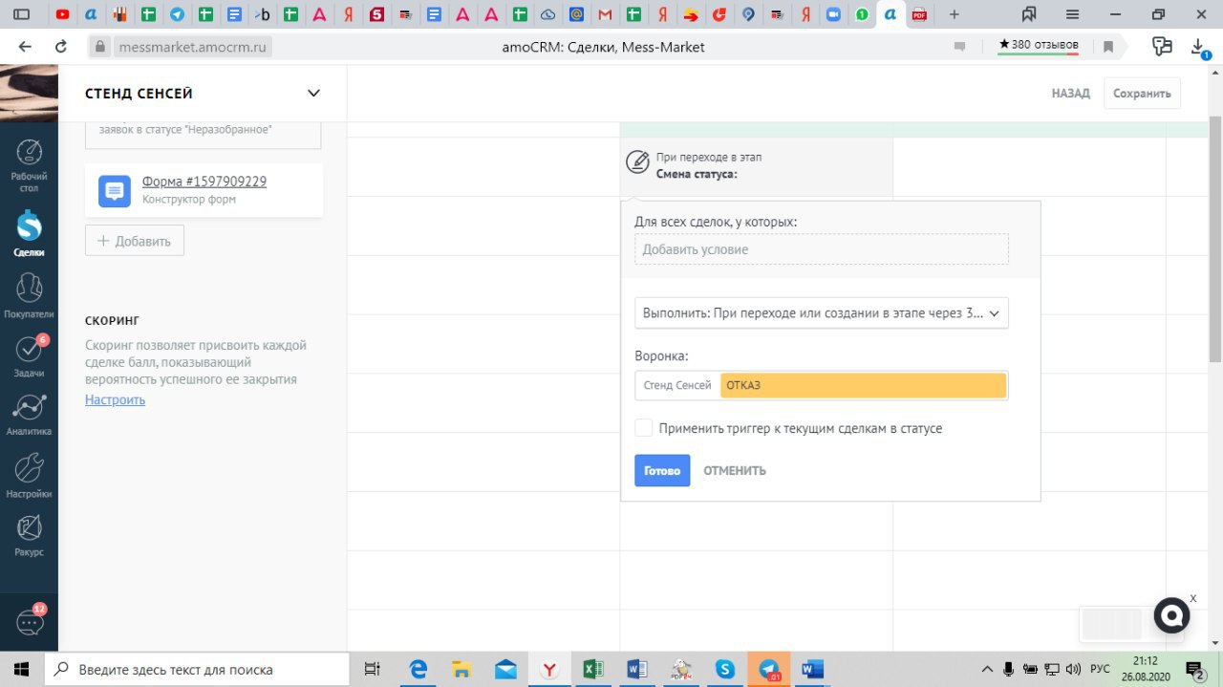Open the Сделки section icon
Screen dimensions: 1223x687
point(30,225)
